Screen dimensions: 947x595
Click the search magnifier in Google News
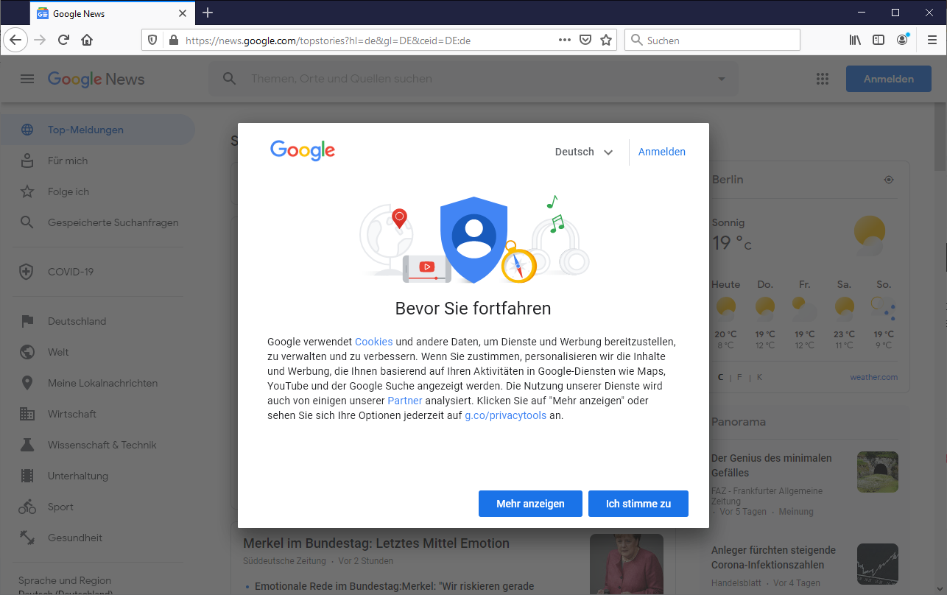point(229,79)
